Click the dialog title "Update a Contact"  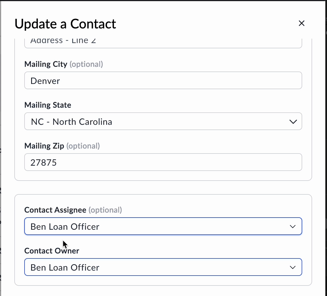[x=65, y=24]
